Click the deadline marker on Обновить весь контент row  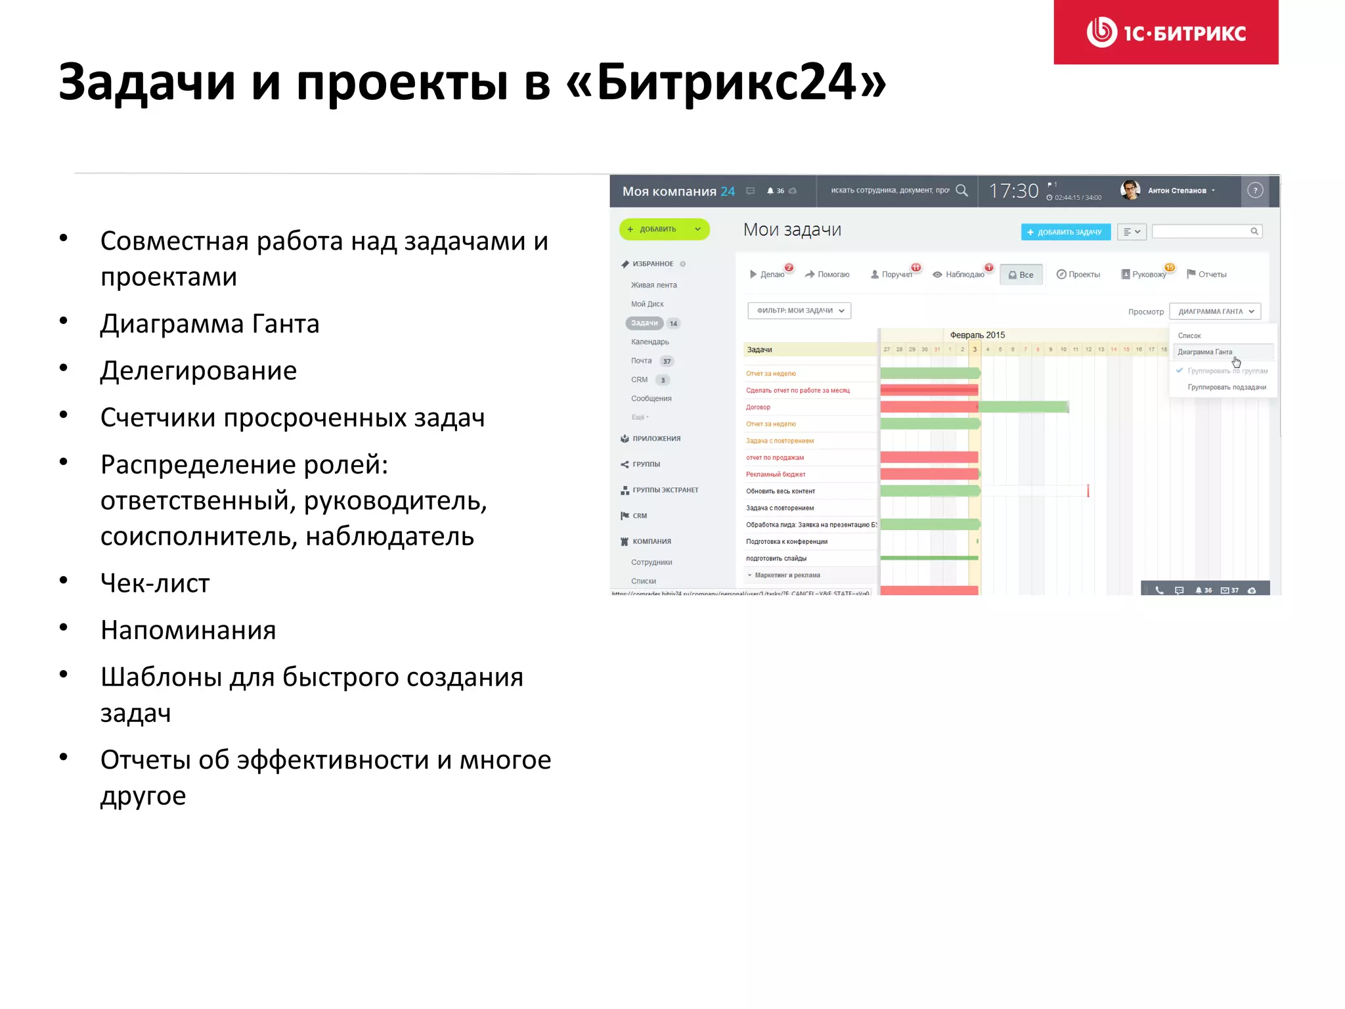[x=1088, y=491]
